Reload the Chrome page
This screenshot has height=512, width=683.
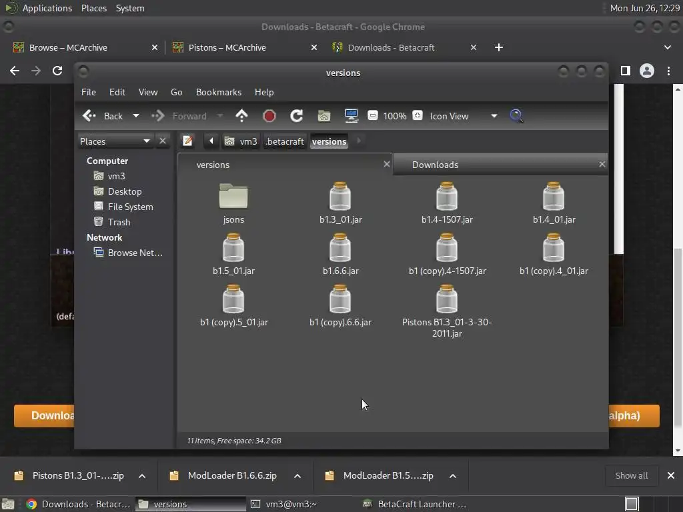coord(57,71)
